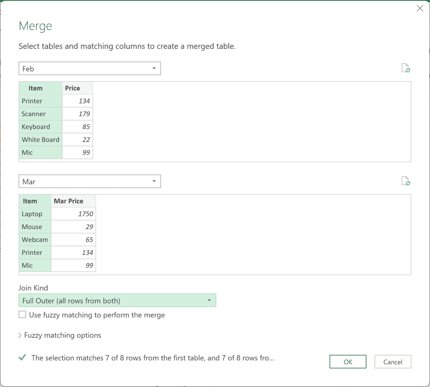
Task: Close the Merge dialog with the X
Action: [420, 8]
